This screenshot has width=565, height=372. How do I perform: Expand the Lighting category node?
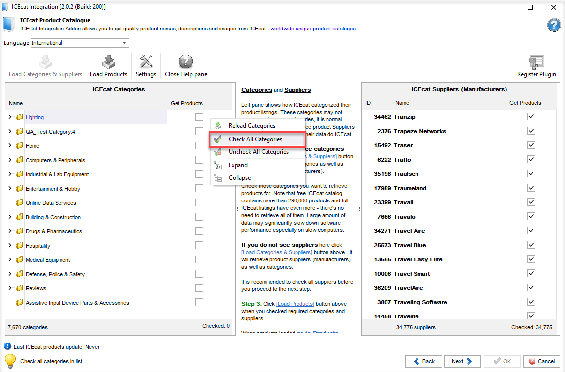coord(10,117)
